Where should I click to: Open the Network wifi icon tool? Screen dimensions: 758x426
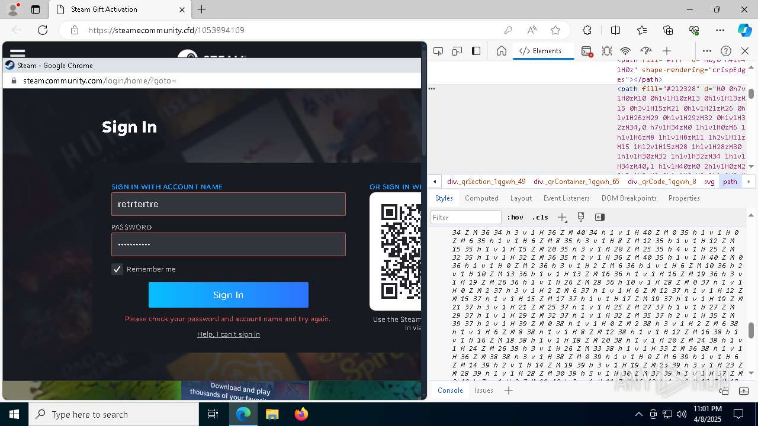click(625, 51)
